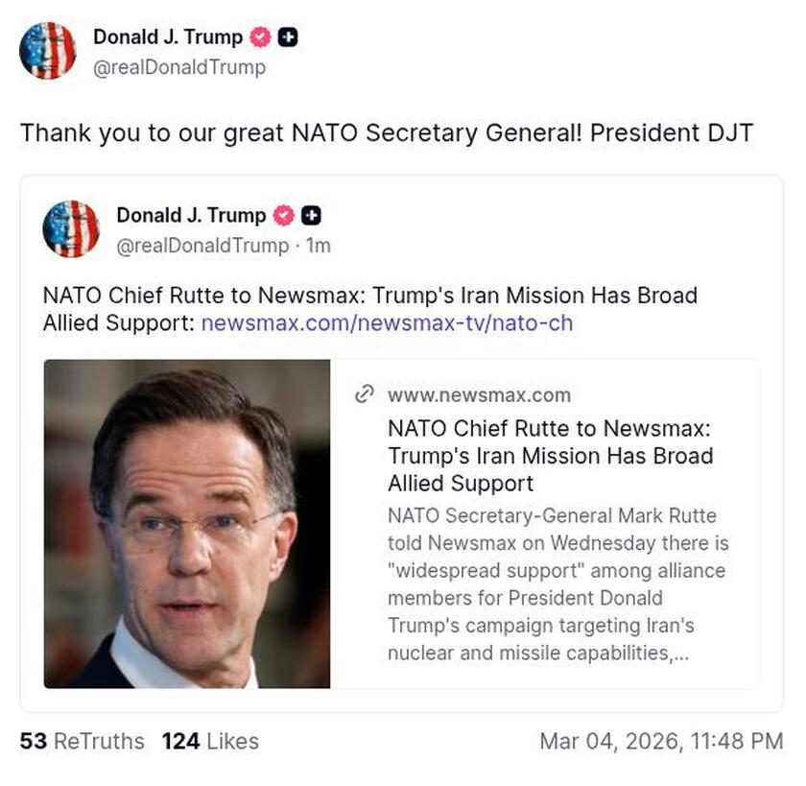Image resolution: width=806 pixels, height=786 pixels.
Task: View the 53 ReTruths
Action: [81, 741]
